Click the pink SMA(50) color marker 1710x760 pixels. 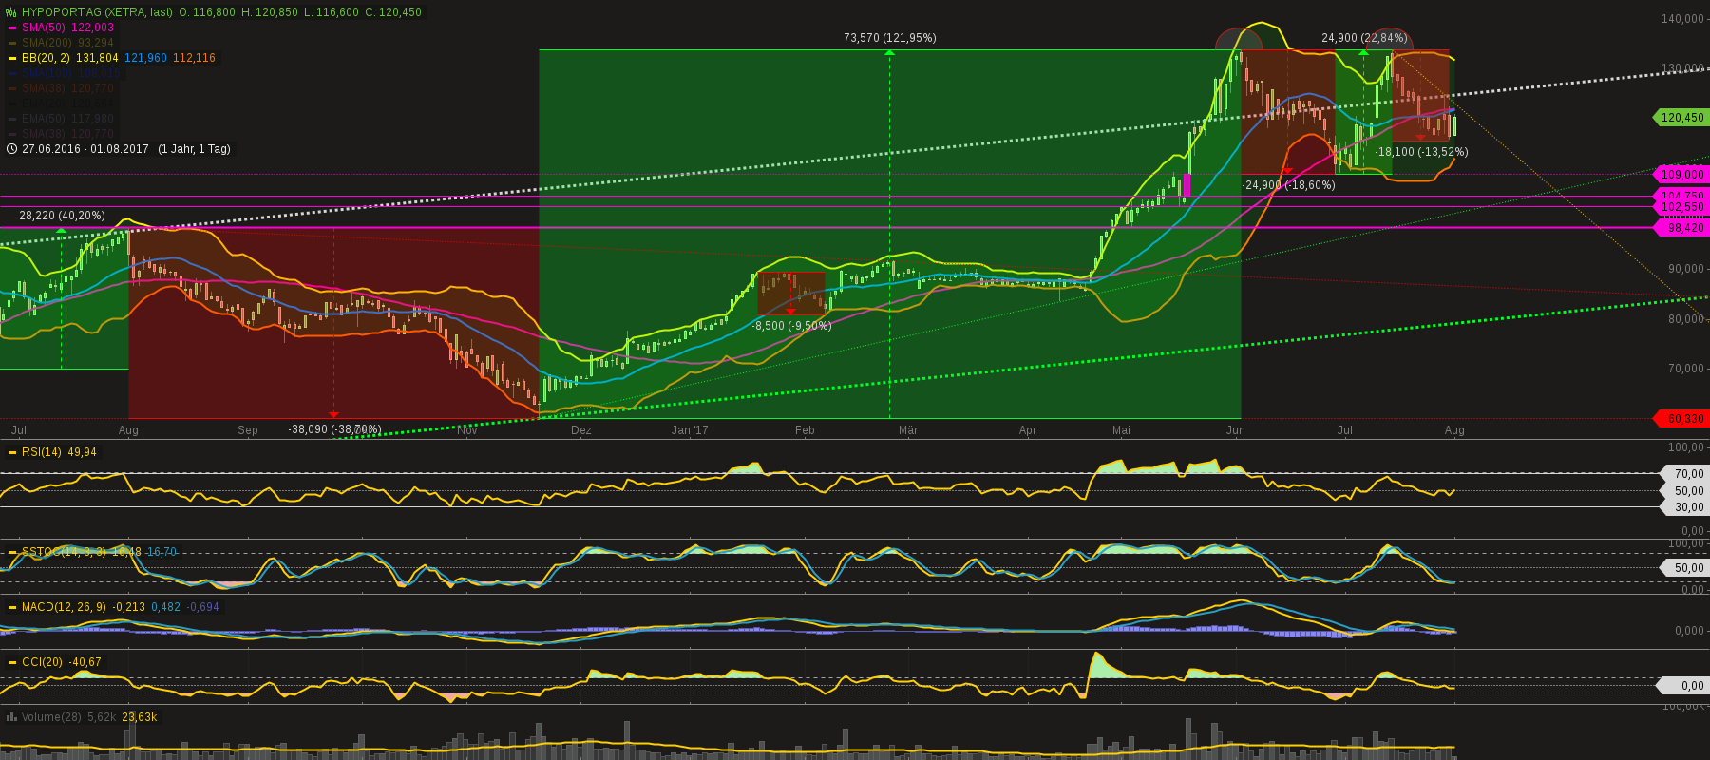click(12, 28)
